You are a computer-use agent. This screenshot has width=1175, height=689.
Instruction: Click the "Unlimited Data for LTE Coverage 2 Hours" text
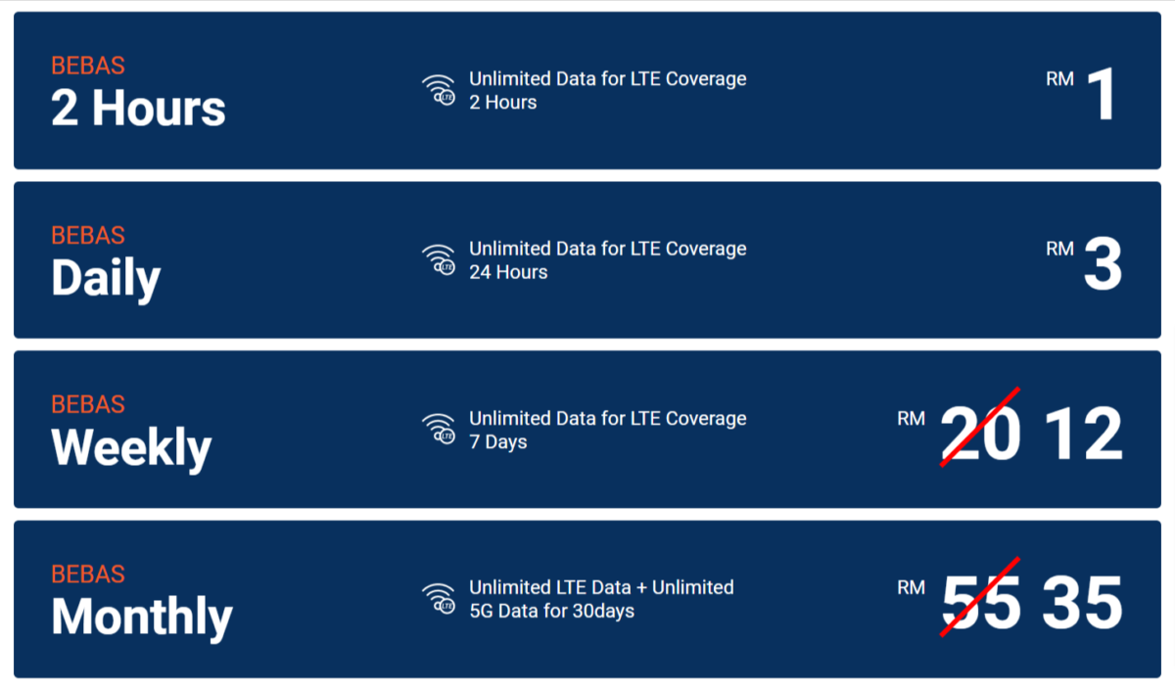click(x=607, y=90)
